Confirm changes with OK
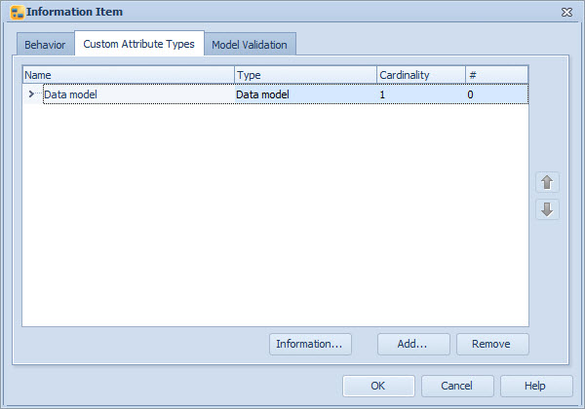This screenshot has height=409, width=585. point(378,386)
